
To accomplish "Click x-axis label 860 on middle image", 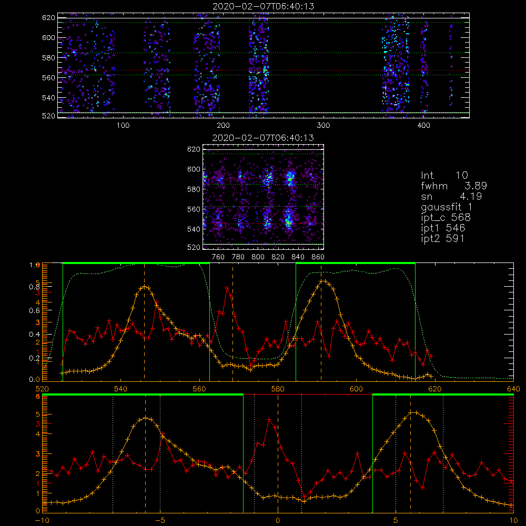I will click(318, 257).
